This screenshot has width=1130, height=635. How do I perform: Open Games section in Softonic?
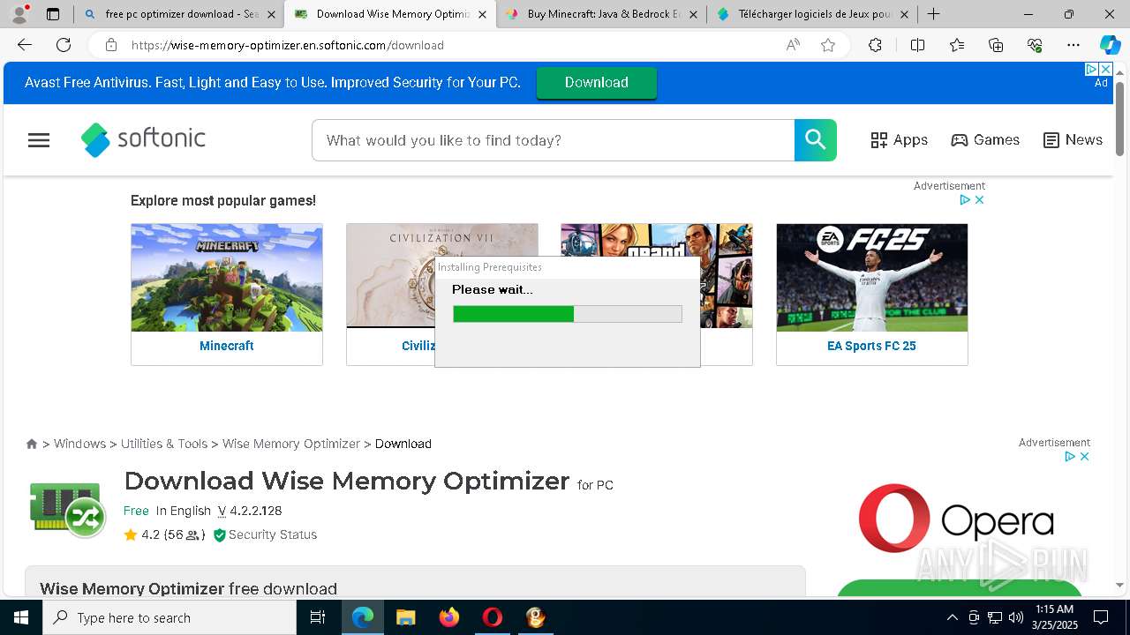[985, 140]
